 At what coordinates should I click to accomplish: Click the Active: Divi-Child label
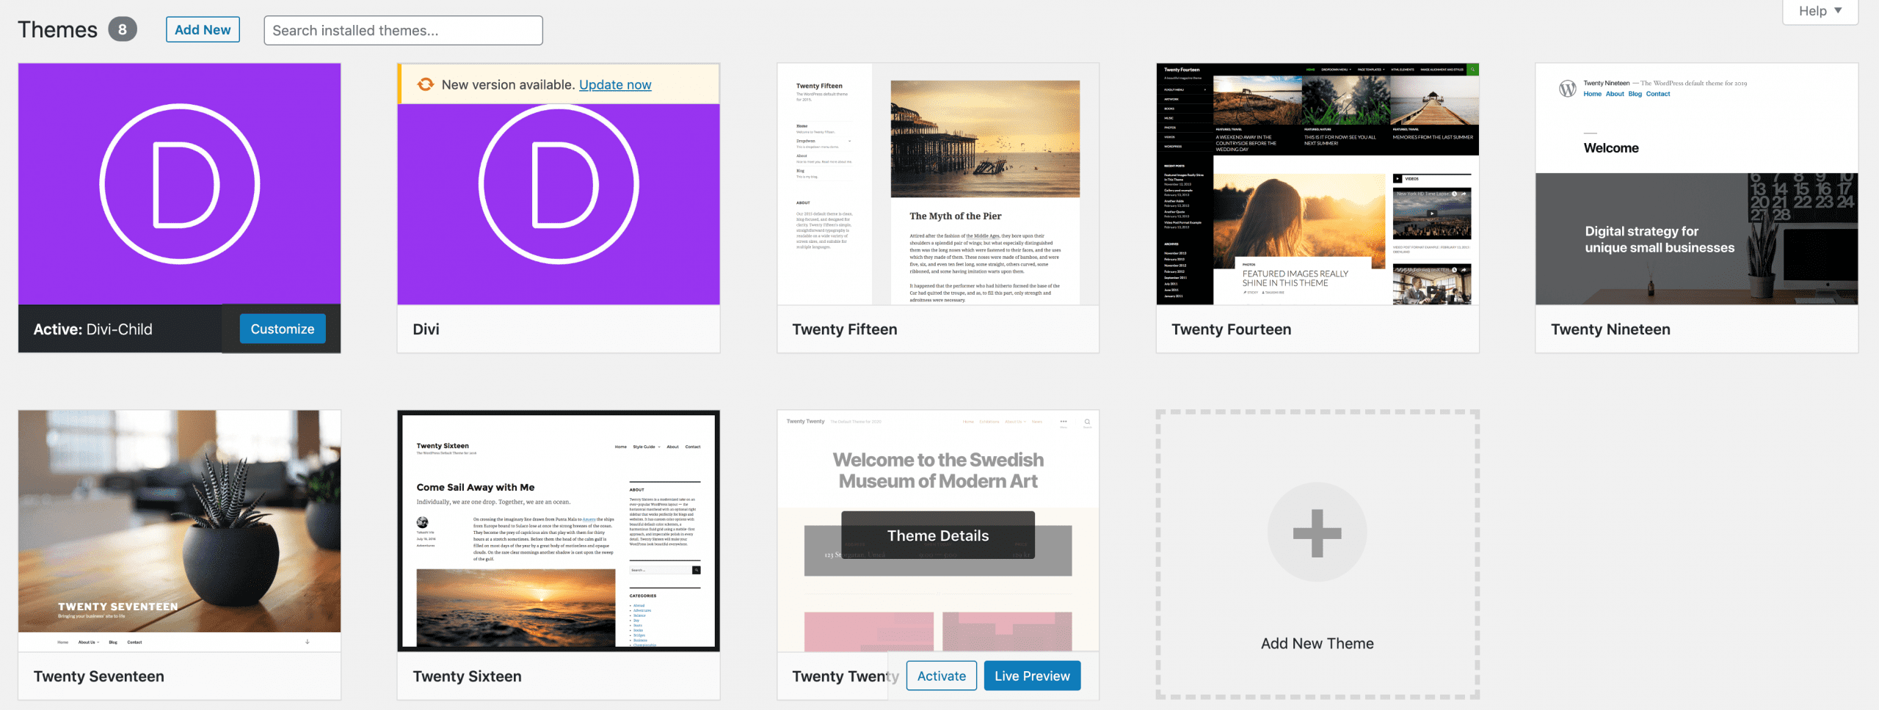[93, 329]
